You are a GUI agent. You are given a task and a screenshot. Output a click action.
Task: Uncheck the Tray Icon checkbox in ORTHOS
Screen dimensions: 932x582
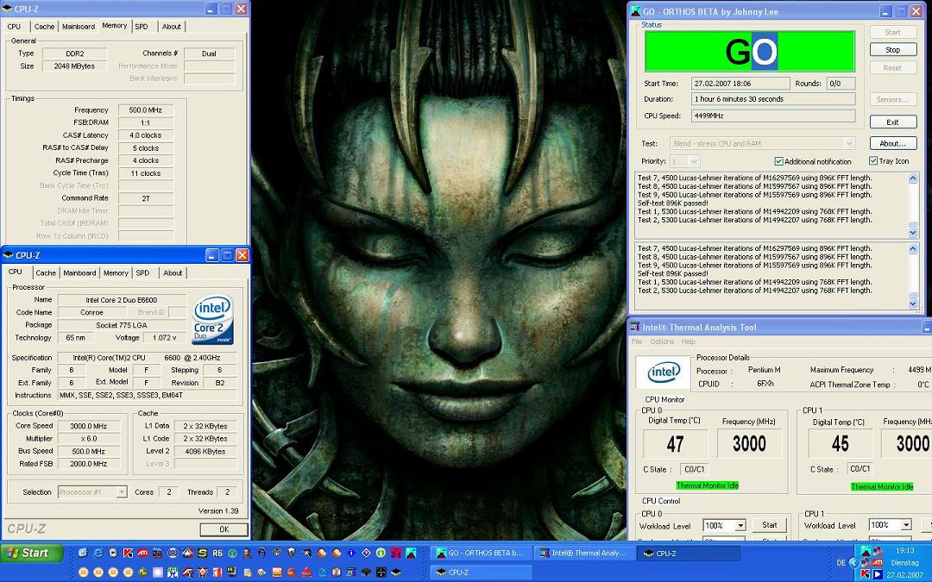coord(873,160)
